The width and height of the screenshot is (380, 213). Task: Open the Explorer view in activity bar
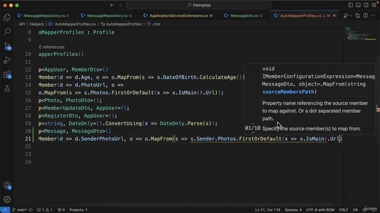pos(7,17)
